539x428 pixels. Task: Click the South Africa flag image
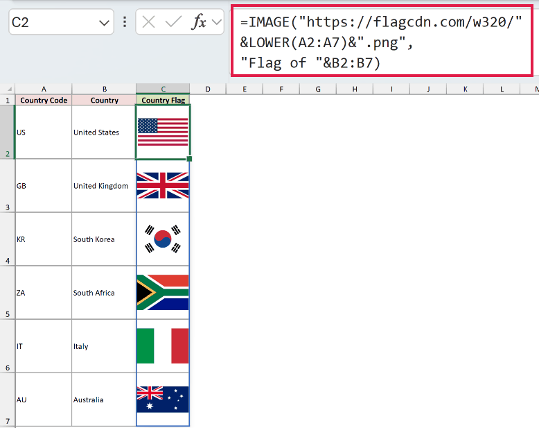coord(163,293)
